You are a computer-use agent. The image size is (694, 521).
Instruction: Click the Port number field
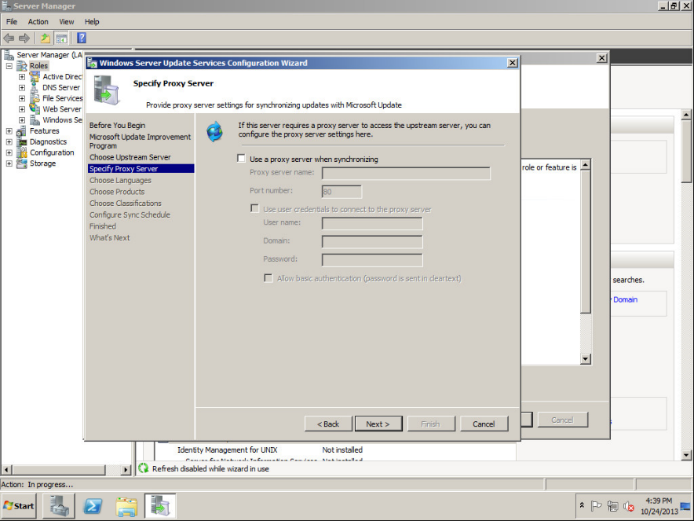(342, 192)
